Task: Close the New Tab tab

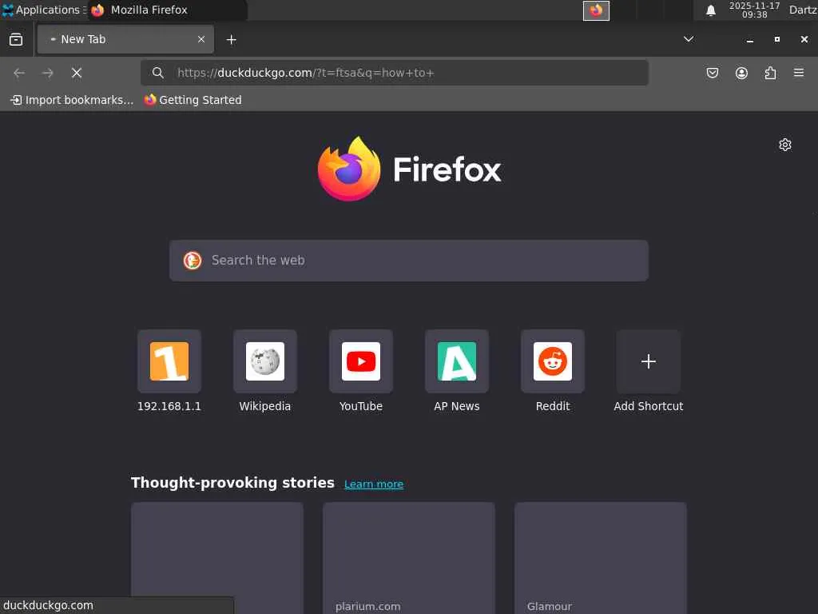Action: tap(201, 39)
